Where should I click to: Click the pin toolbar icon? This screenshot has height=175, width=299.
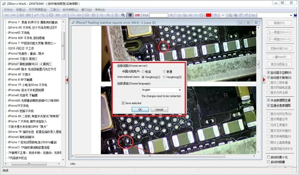(246, 15)
